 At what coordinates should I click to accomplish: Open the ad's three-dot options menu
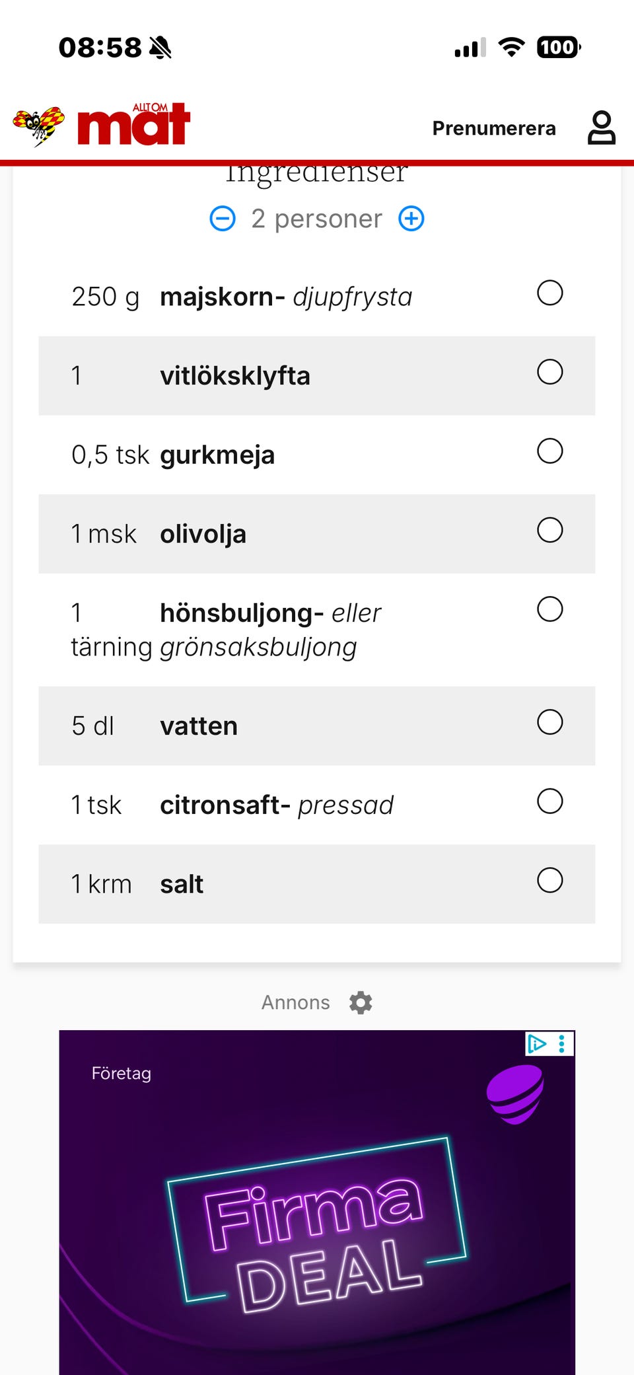[x=561, y=1043]
